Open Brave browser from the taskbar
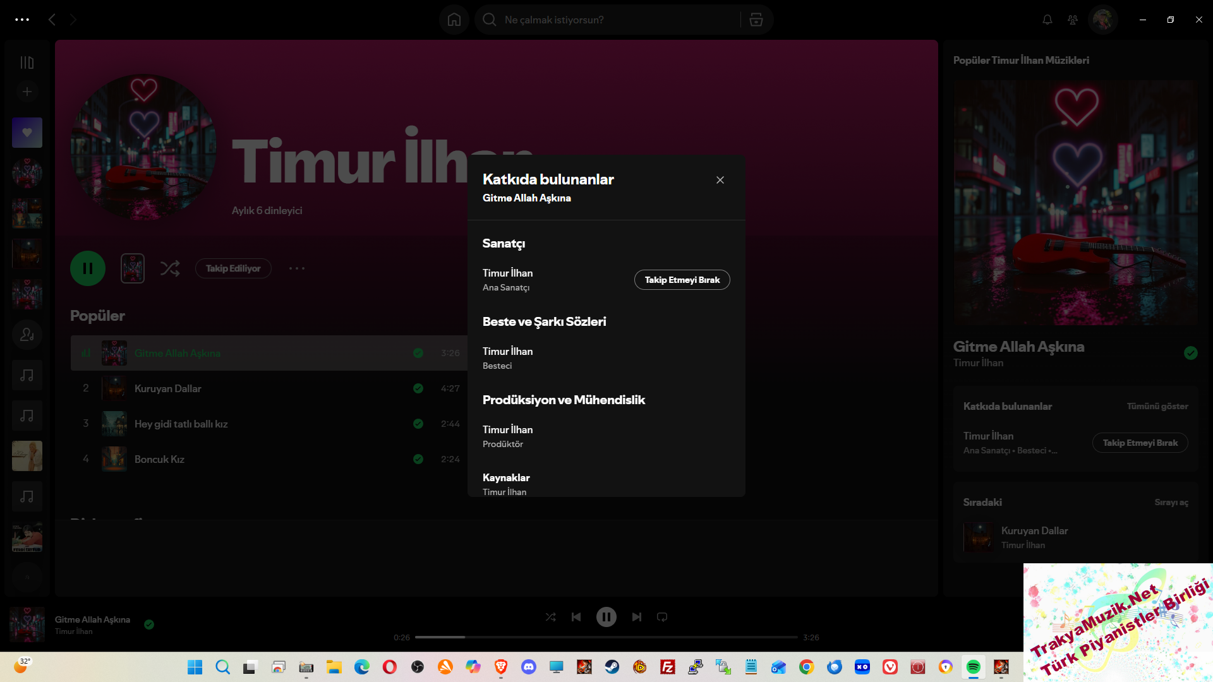Viewport: 1213px width, 682px height. point(500,667)
